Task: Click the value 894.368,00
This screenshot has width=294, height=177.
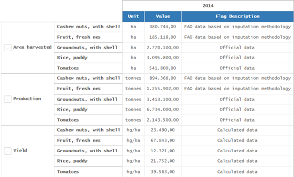Action: pos(163,78)
